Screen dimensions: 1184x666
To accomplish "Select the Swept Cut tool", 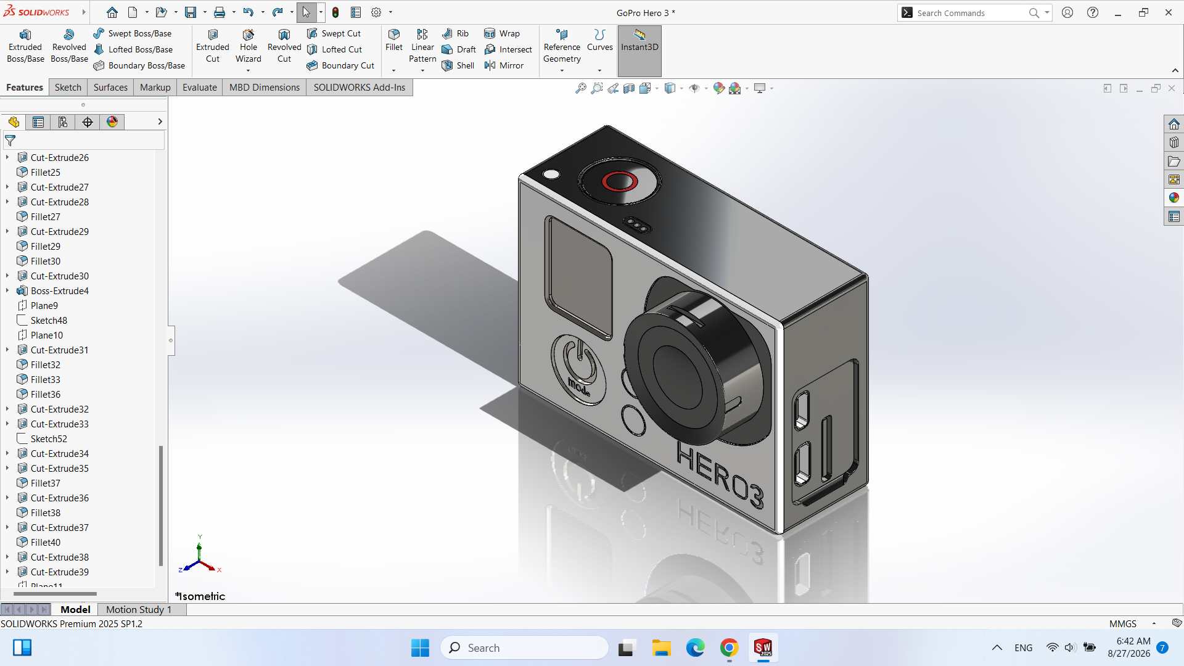I will tap(334, 33).
